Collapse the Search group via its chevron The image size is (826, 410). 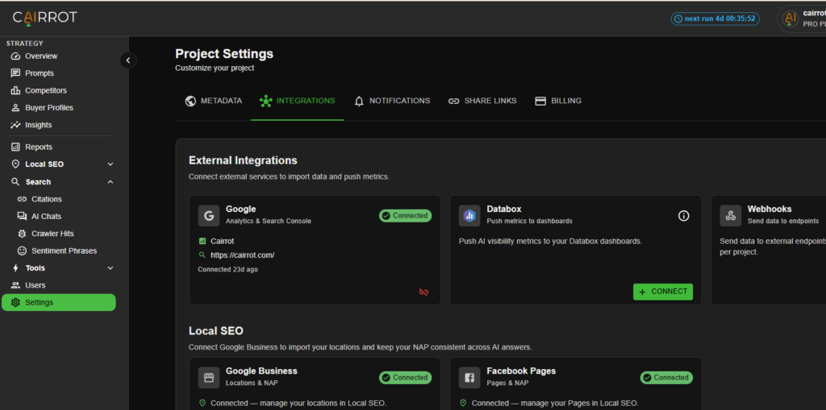click(110, 182)
